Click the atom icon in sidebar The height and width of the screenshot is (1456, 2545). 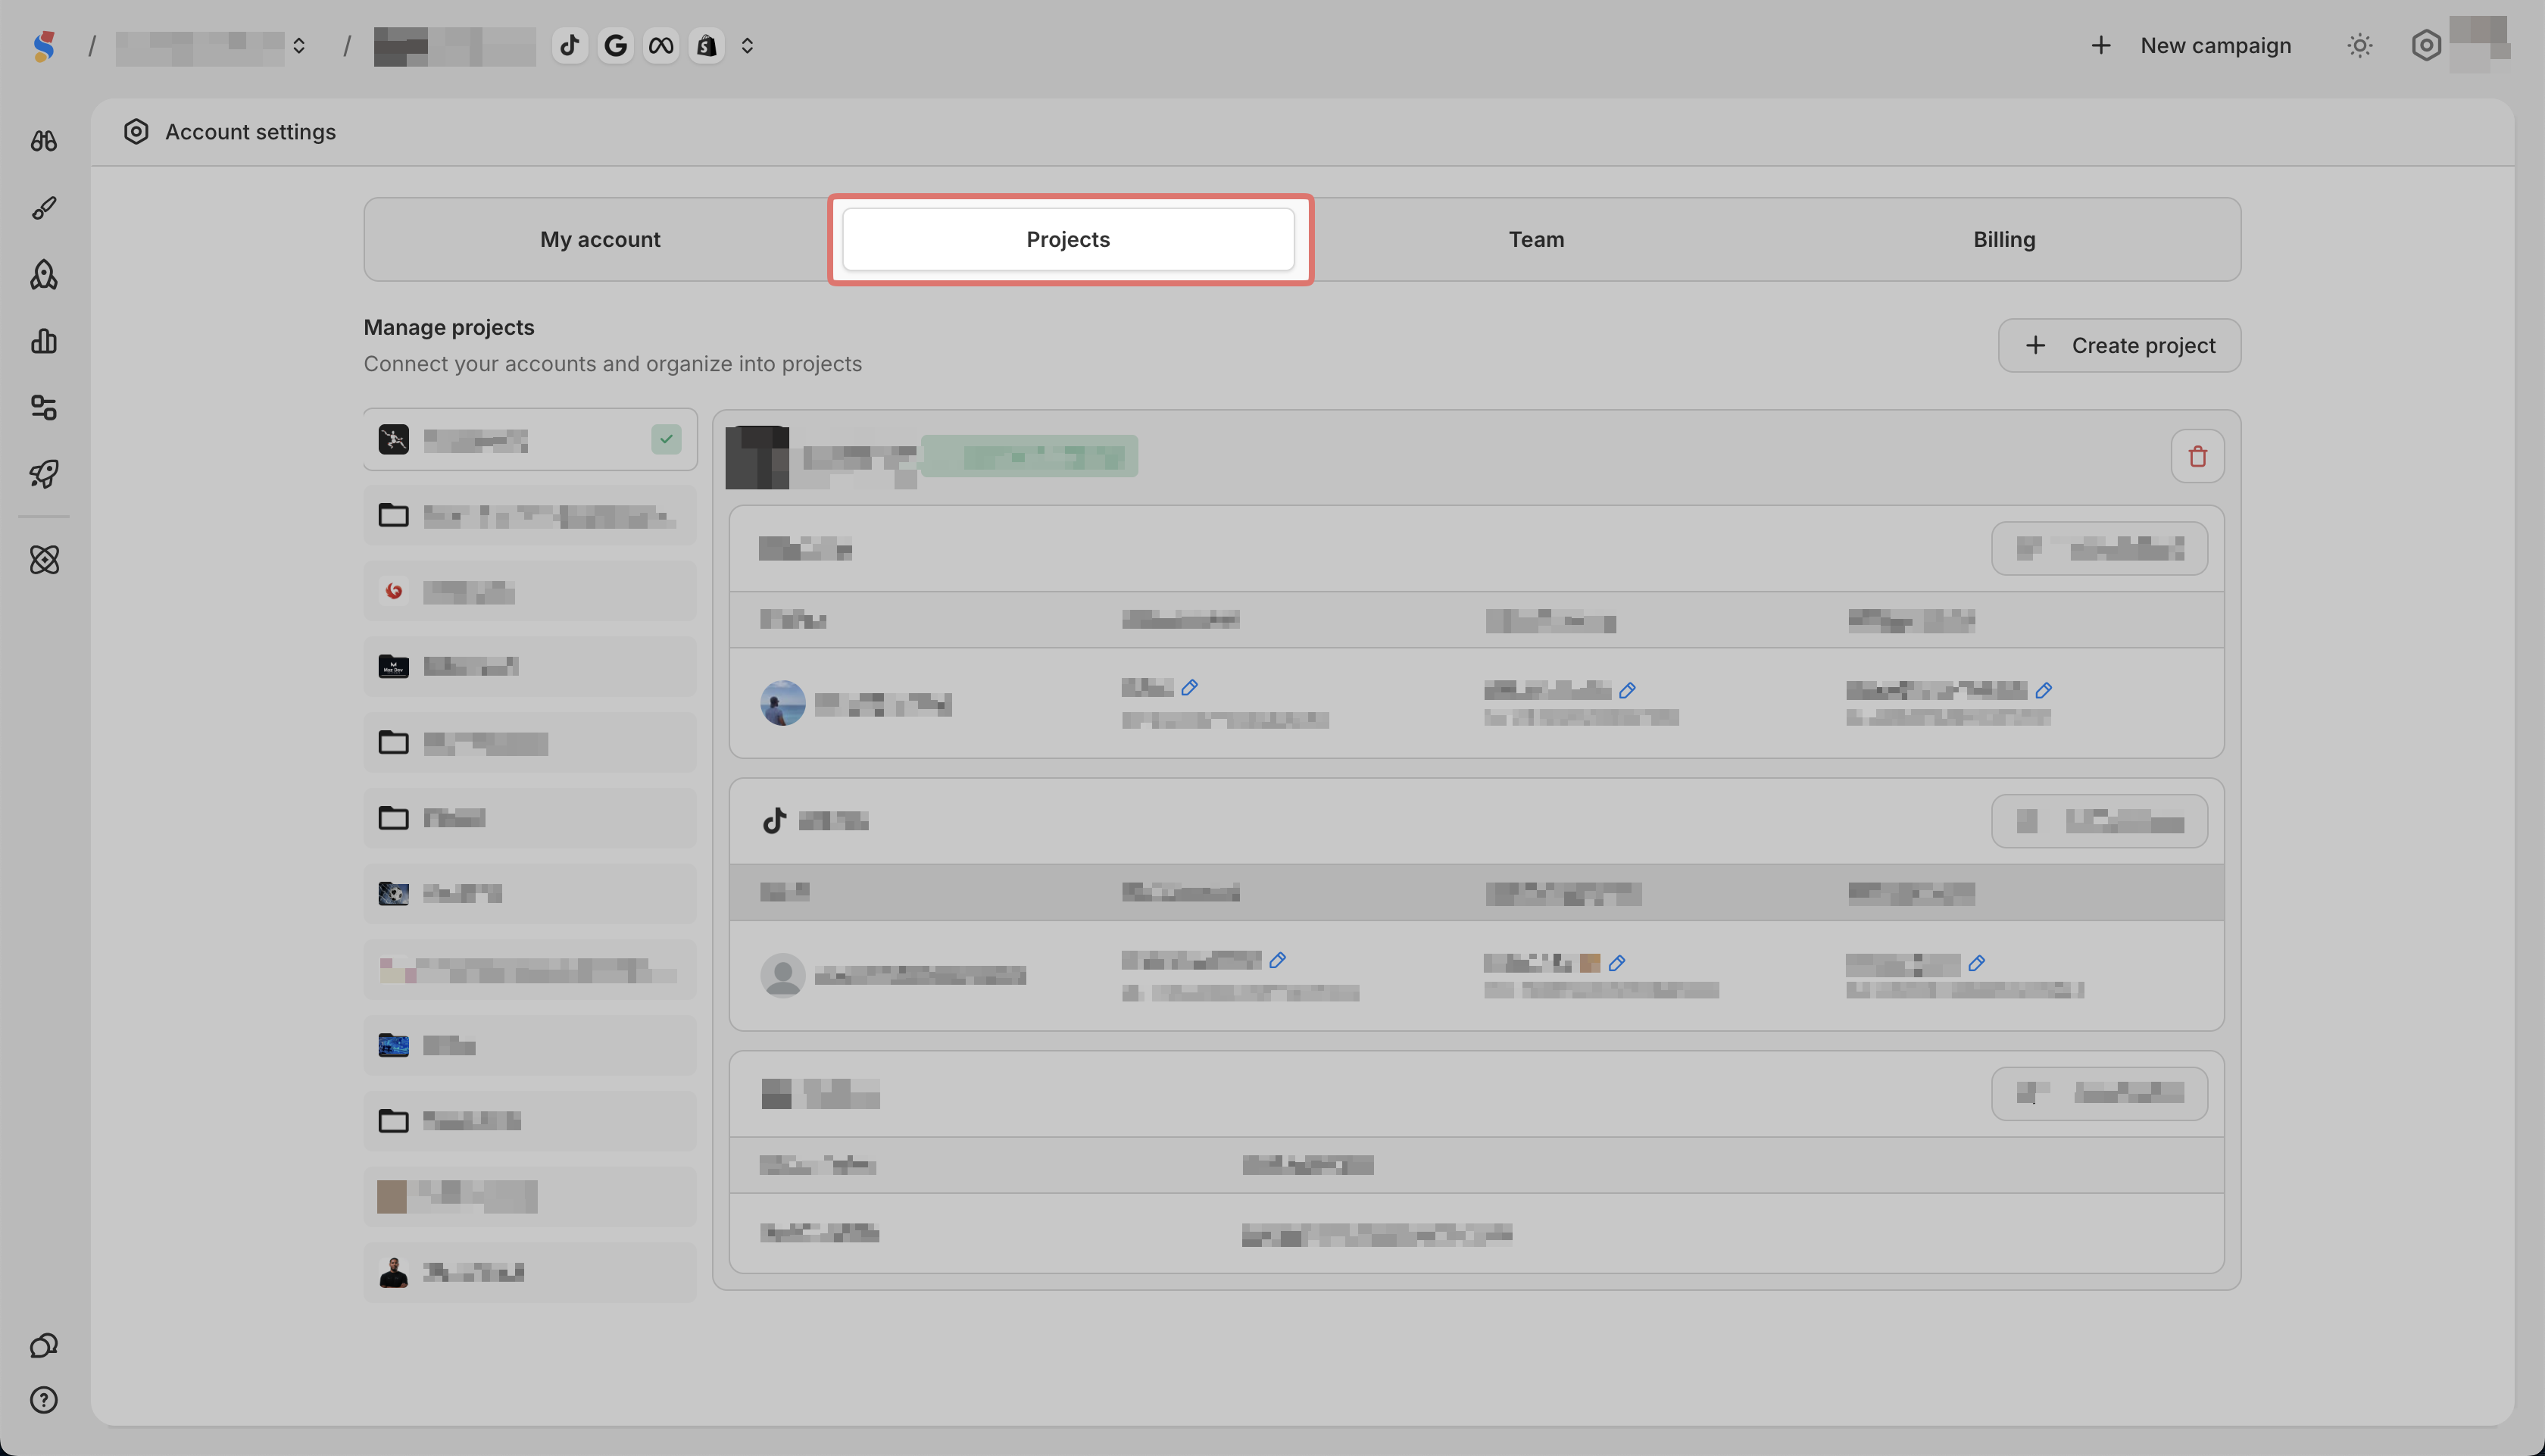pos(44,560)
